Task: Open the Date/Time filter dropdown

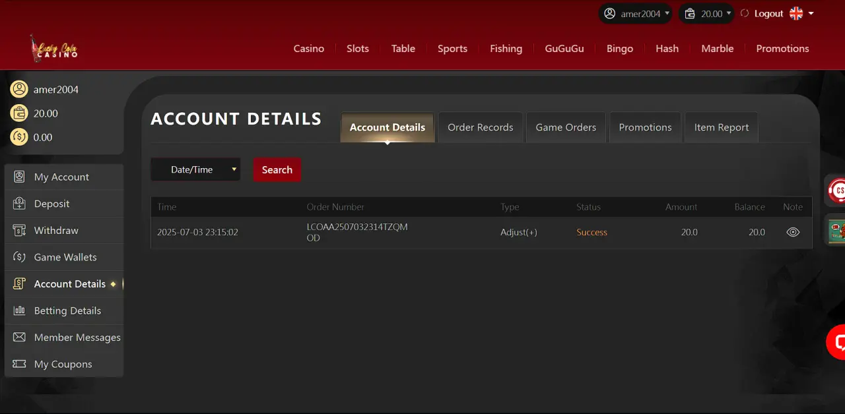Action: (195, 169)
